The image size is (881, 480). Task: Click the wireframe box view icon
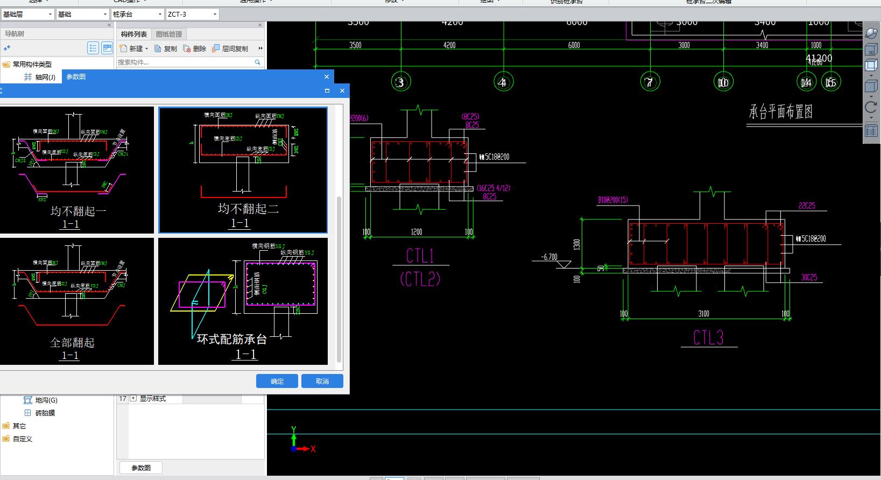[871, 66]
